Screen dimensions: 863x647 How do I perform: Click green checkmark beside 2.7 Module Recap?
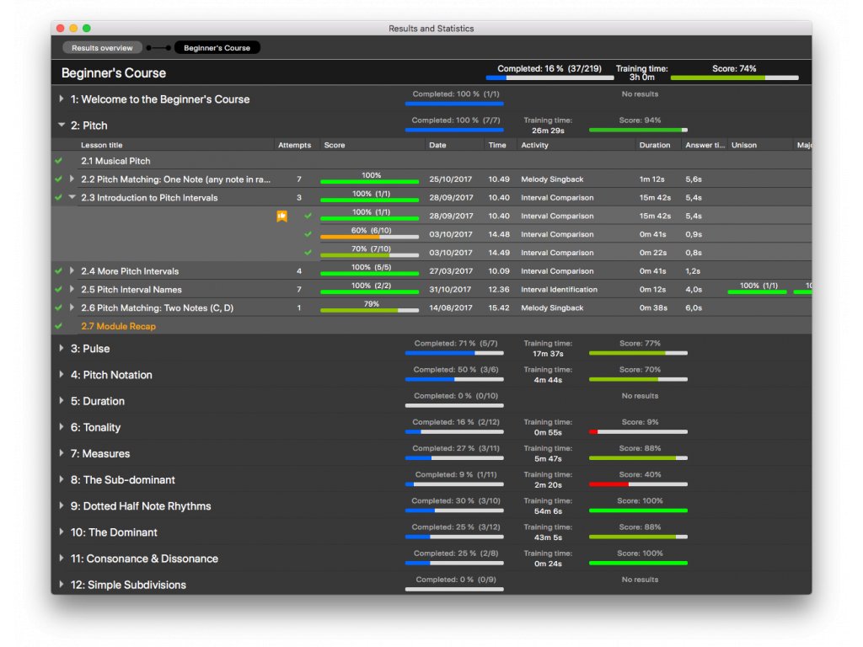click(58, 326)
